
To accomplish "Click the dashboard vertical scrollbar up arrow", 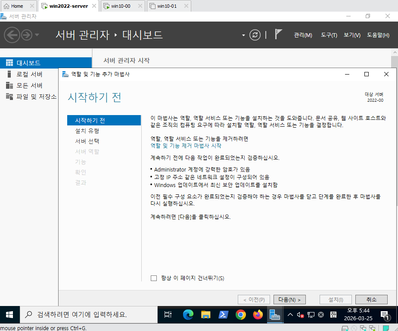I will [x=395, y=53].
